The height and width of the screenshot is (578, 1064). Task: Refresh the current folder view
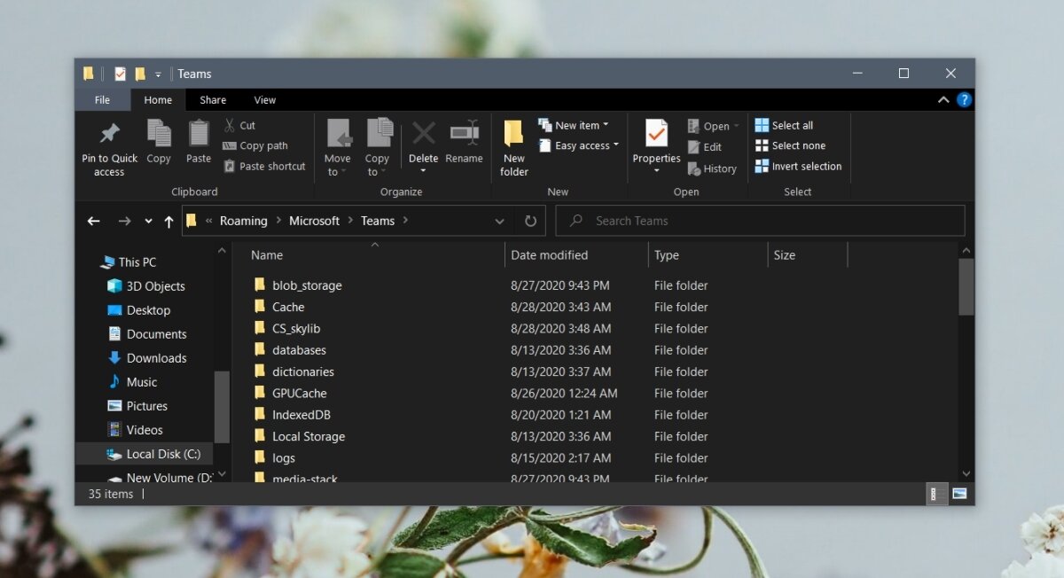(530, 221)
